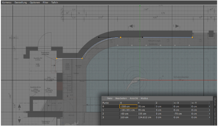Click the right black tangent handle endpoint
The width and height of the screenshot is (218, 126).
[142, 37]
